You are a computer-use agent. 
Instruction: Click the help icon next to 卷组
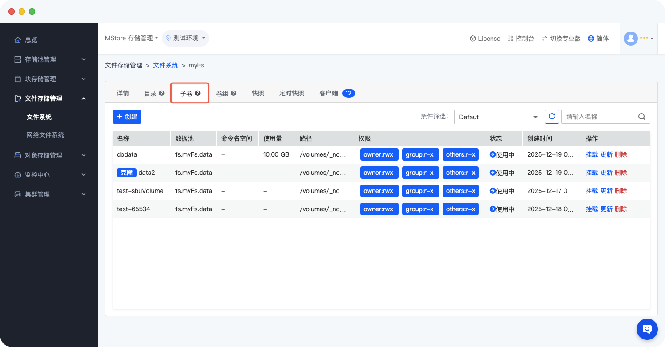(234, 93)
